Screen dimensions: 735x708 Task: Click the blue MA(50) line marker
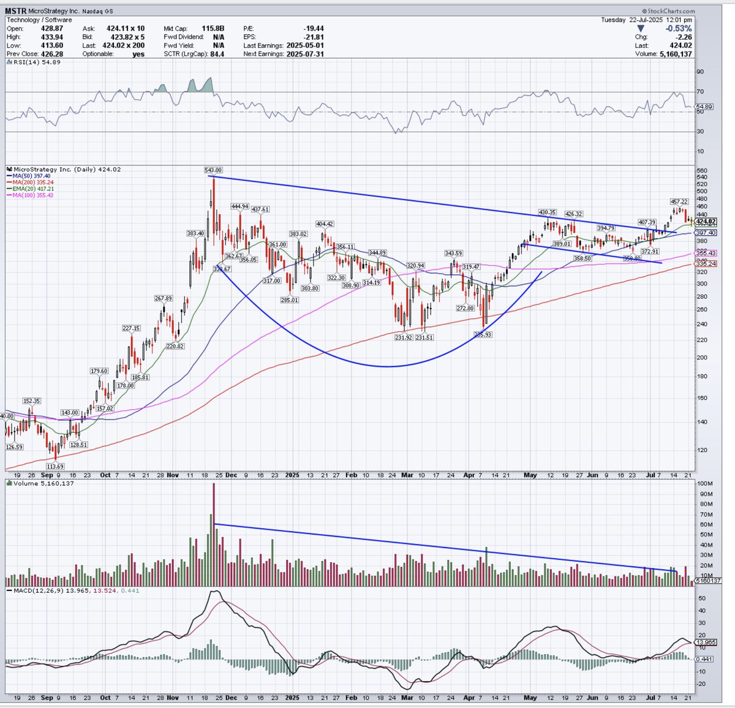tap(9, 176)
